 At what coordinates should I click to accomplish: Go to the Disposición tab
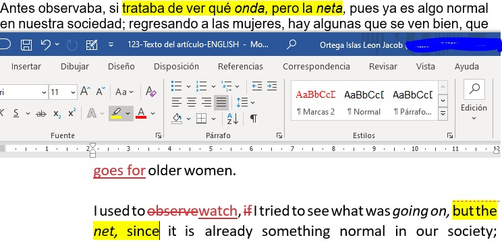click(x=176, y=67)
